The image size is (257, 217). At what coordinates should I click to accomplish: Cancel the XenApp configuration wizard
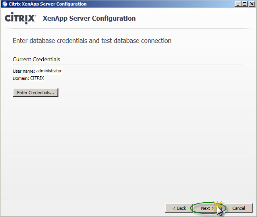238,208
